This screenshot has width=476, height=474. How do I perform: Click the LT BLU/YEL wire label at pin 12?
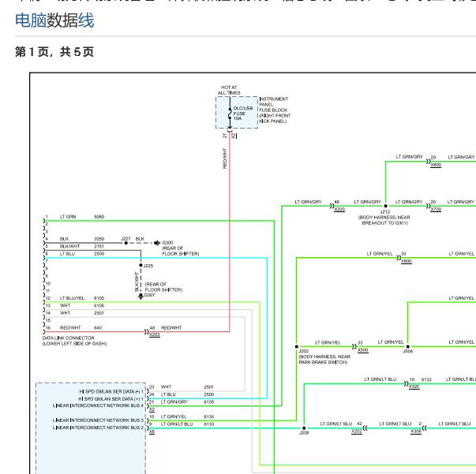(73, 298)
